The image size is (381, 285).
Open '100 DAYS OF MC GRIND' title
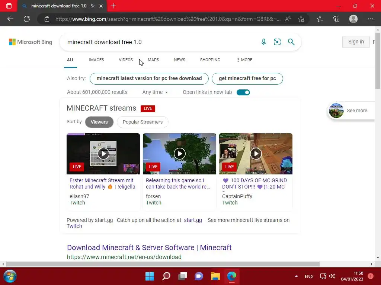point(254,183)
